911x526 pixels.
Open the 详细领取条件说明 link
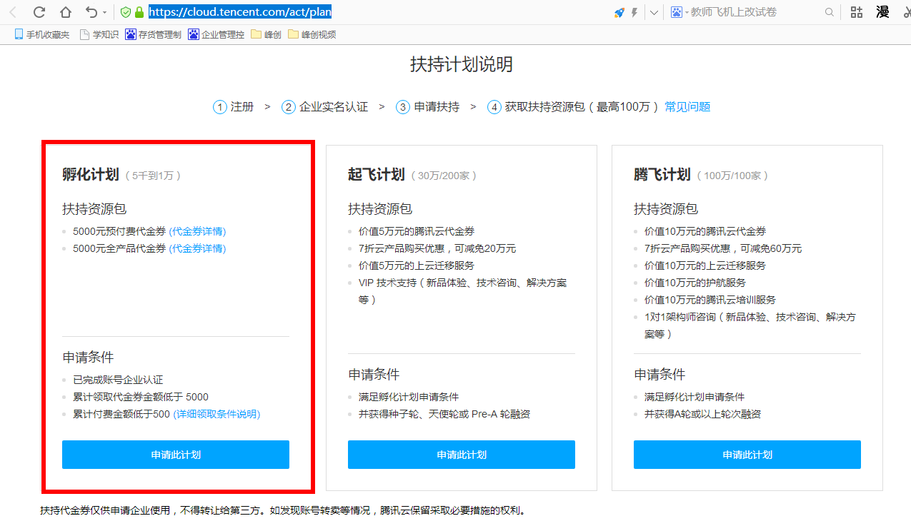pos(216,414)
